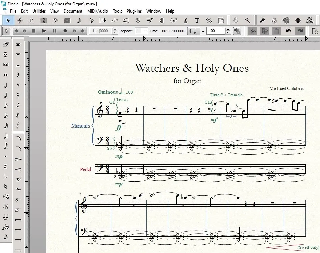Image resolution: width=320 pixels, height=253 pixels.
Task: Choose the Lyrics tool
Action: (x=186, y=20)
